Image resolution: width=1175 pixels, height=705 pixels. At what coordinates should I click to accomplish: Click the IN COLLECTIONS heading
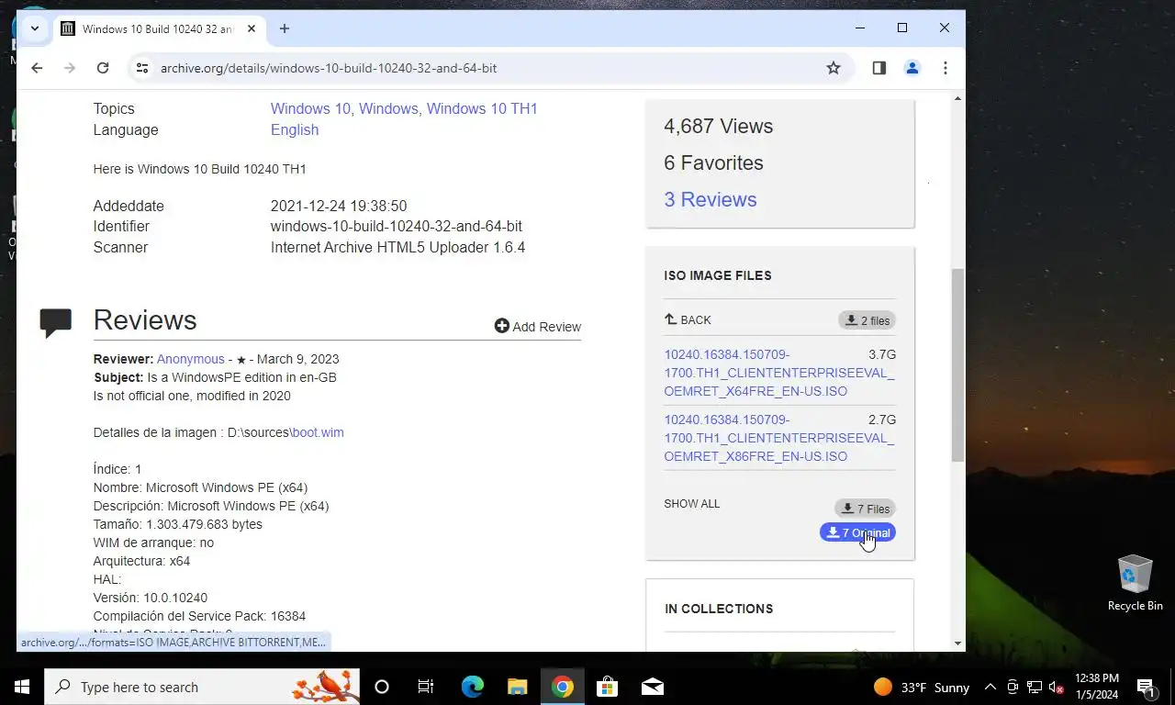[719, 609]
